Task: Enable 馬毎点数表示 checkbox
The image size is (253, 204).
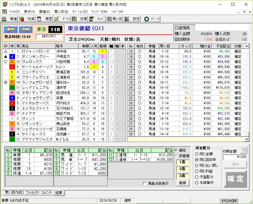Action: pyautogui.click(x=145, y=184)
